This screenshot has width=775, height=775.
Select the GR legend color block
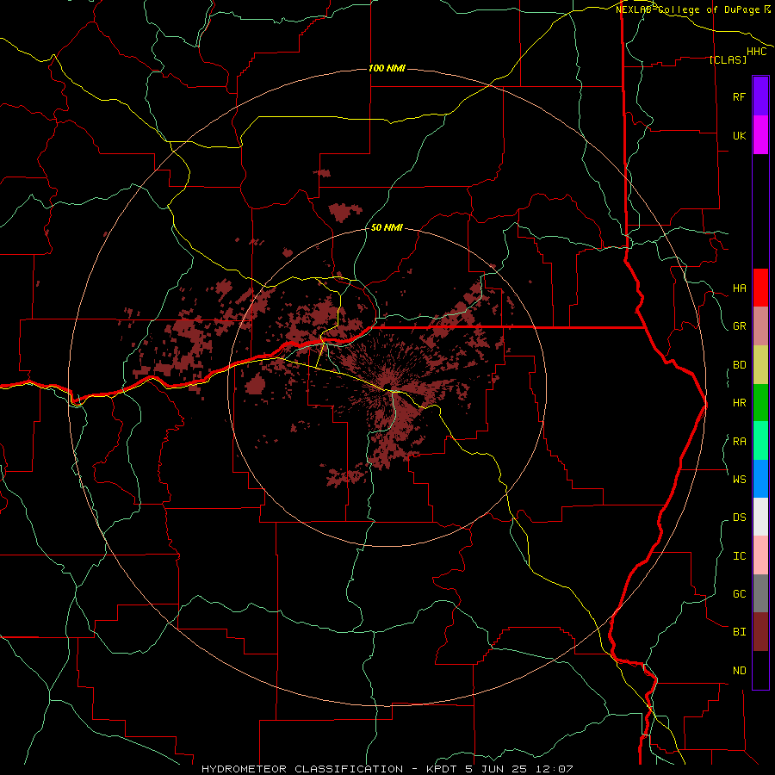(x=760, y=326)
